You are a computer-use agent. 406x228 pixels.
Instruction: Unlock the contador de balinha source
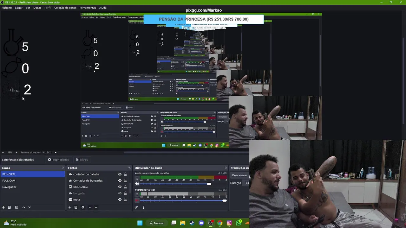(125, 174)
